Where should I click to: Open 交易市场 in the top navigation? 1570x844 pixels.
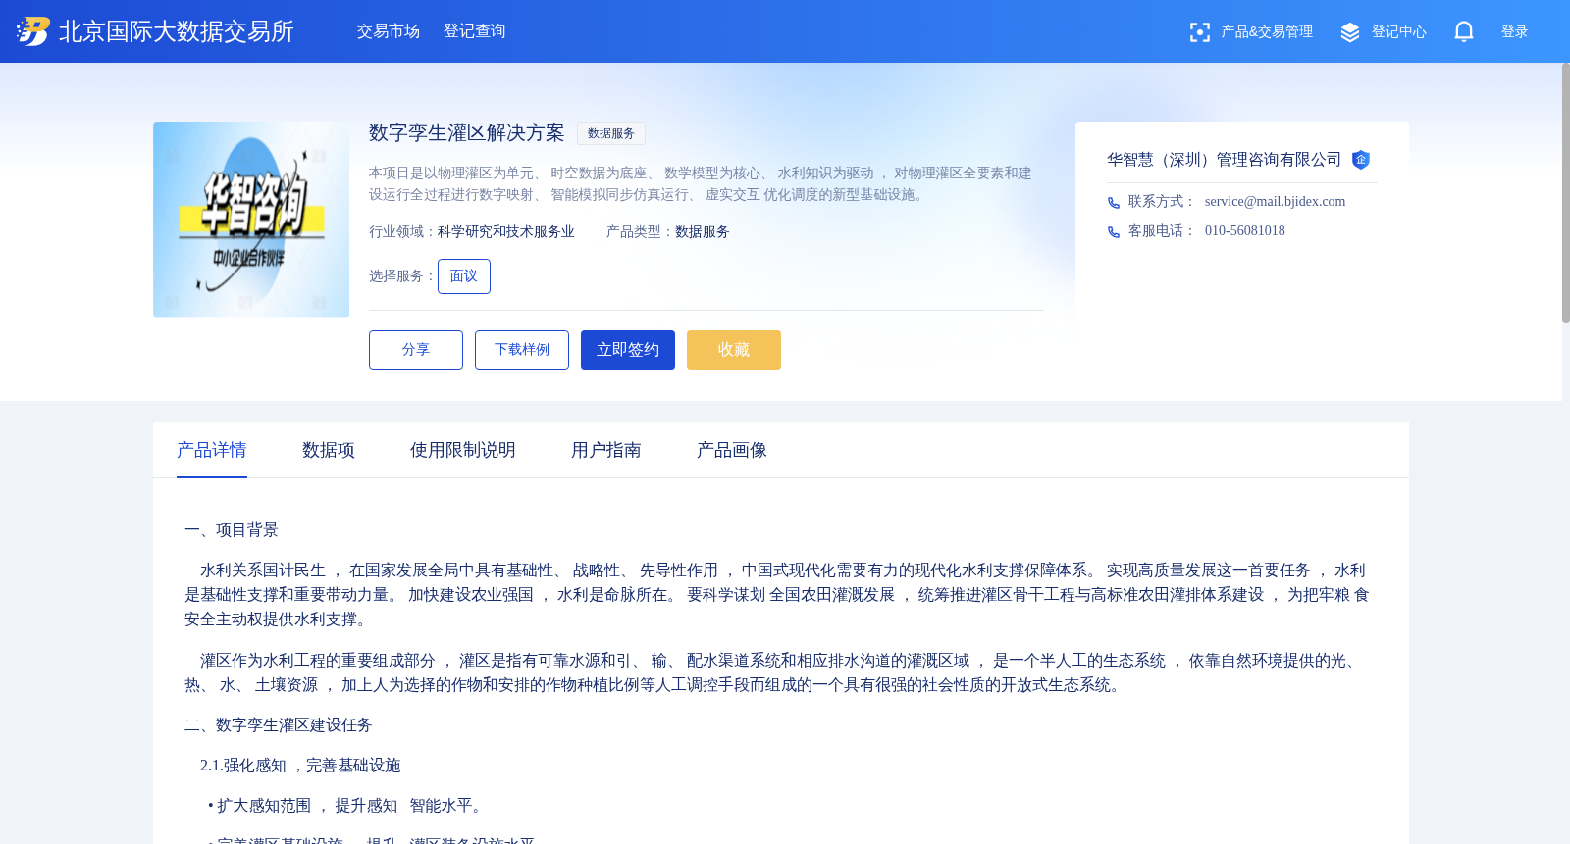(x=388, y=31)
